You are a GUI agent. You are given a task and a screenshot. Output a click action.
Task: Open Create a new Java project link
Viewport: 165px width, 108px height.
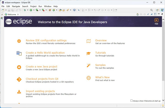click(x=42, y=67)
